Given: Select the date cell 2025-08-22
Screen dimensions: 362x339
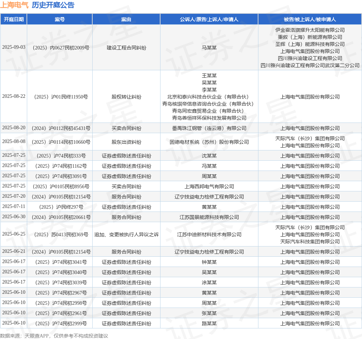Looking at the screenshot, I should click(14, 96).
